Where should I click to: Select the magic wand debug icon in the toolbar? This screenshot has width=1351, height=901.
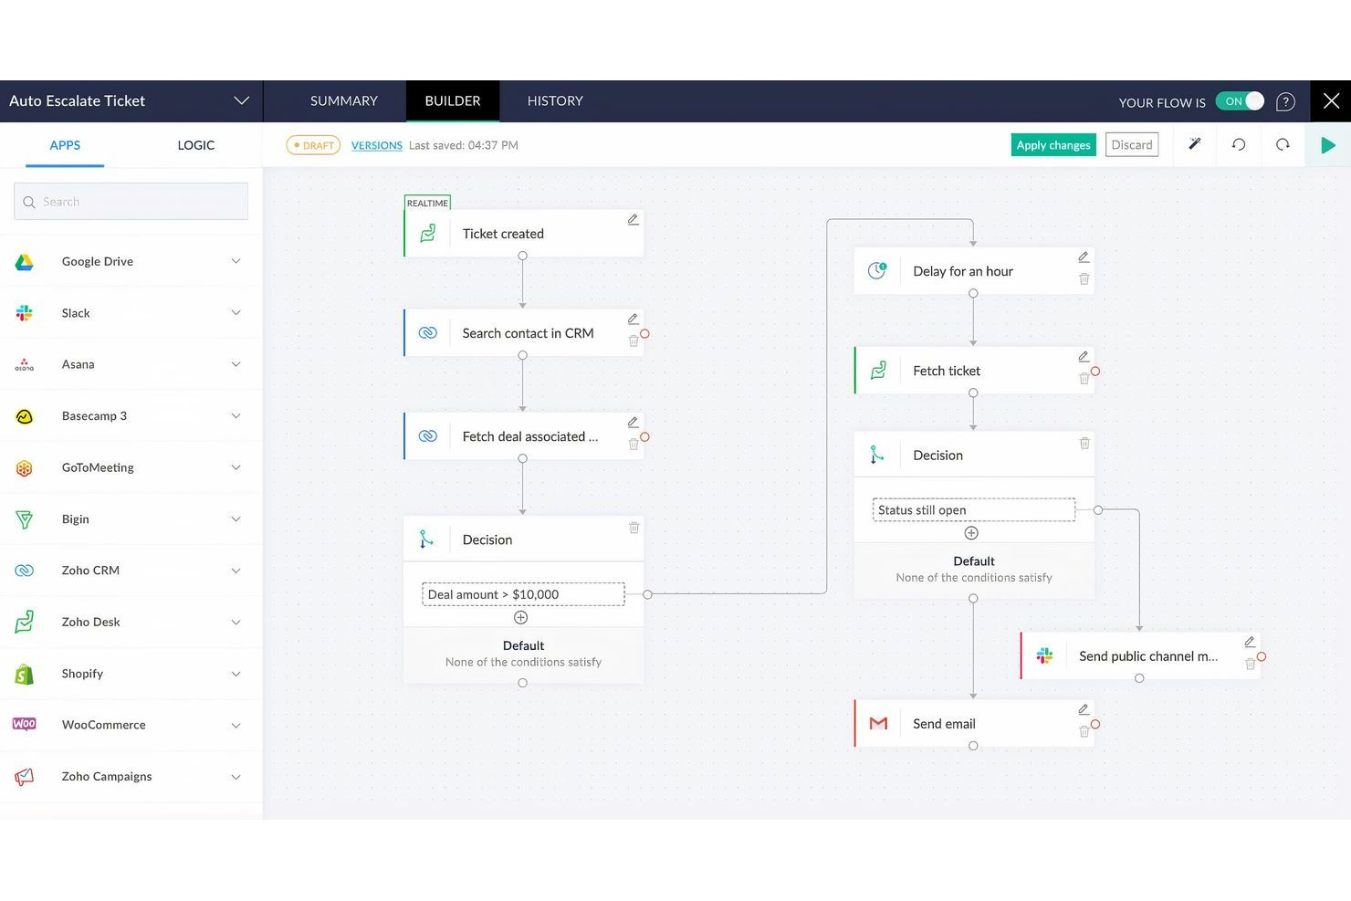1195,144
